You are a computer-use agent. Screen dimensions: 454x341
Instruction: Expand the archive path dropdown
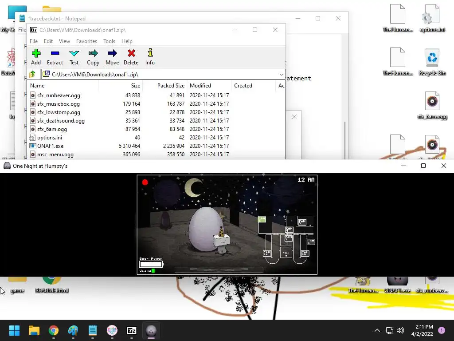click(281, 75)
